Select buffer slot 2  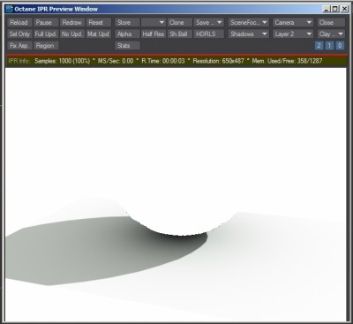tap(319, 46)
